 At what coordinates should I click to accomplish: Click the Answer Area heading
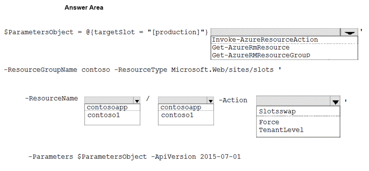click(x=84, y=7)
